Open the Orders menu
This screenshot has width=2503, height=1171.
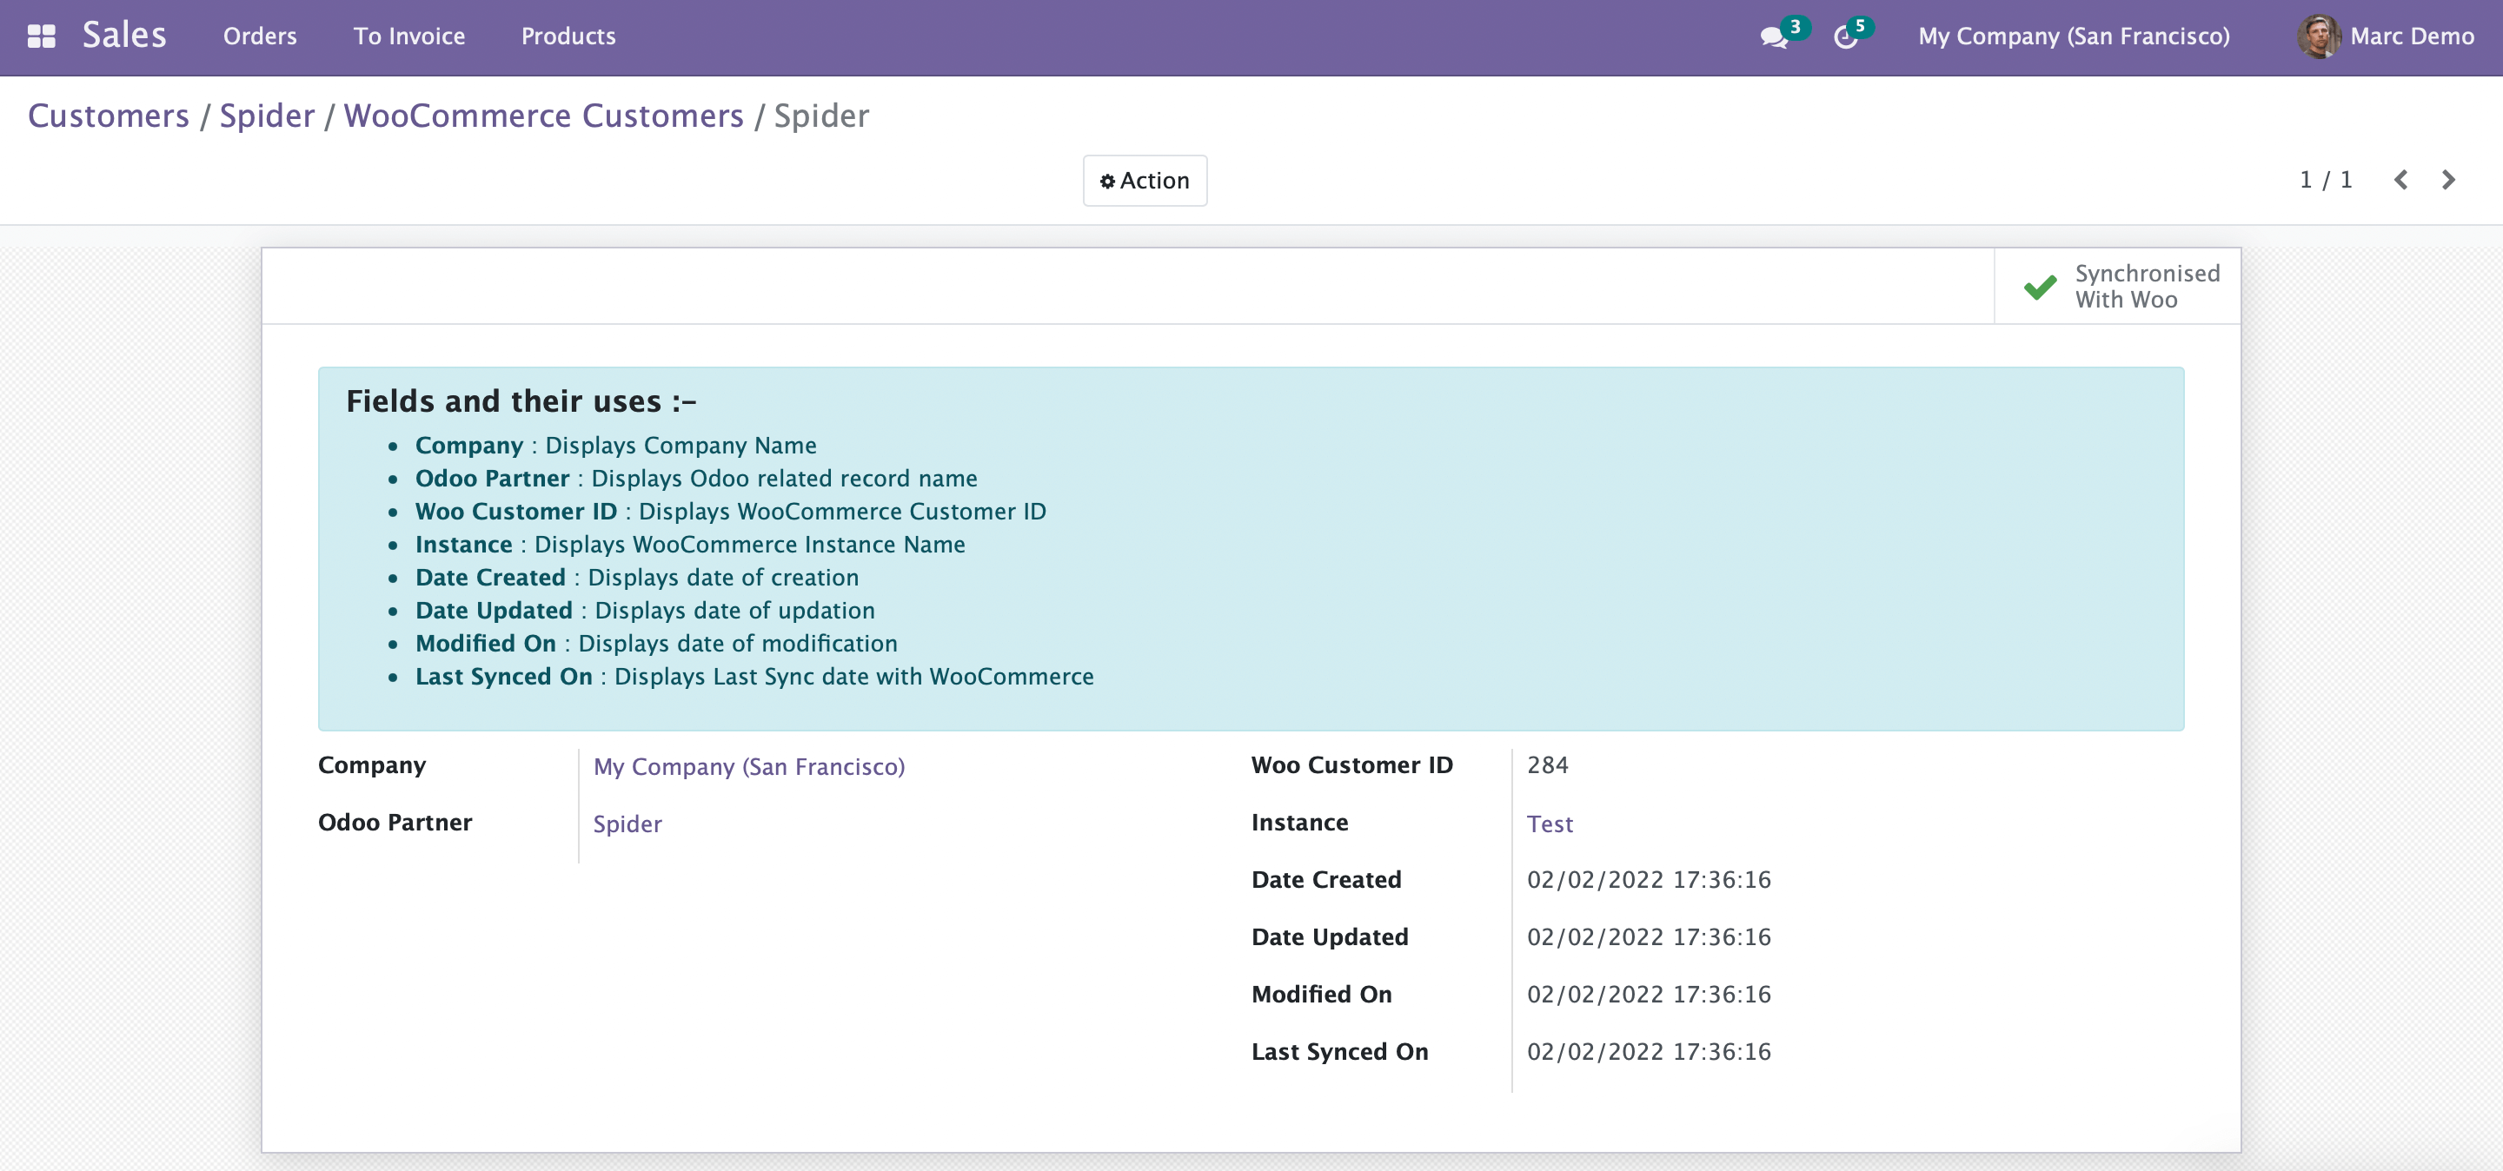260,36
